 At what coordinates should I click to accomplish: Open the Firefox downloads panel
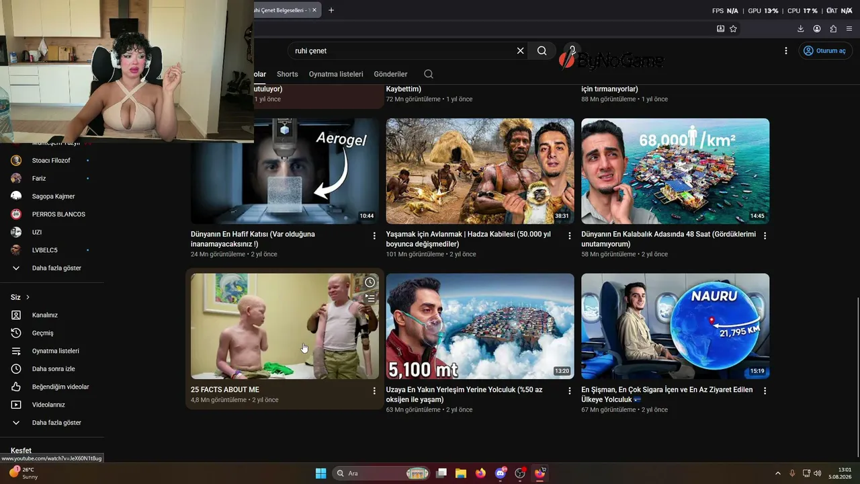pos(800,29)
